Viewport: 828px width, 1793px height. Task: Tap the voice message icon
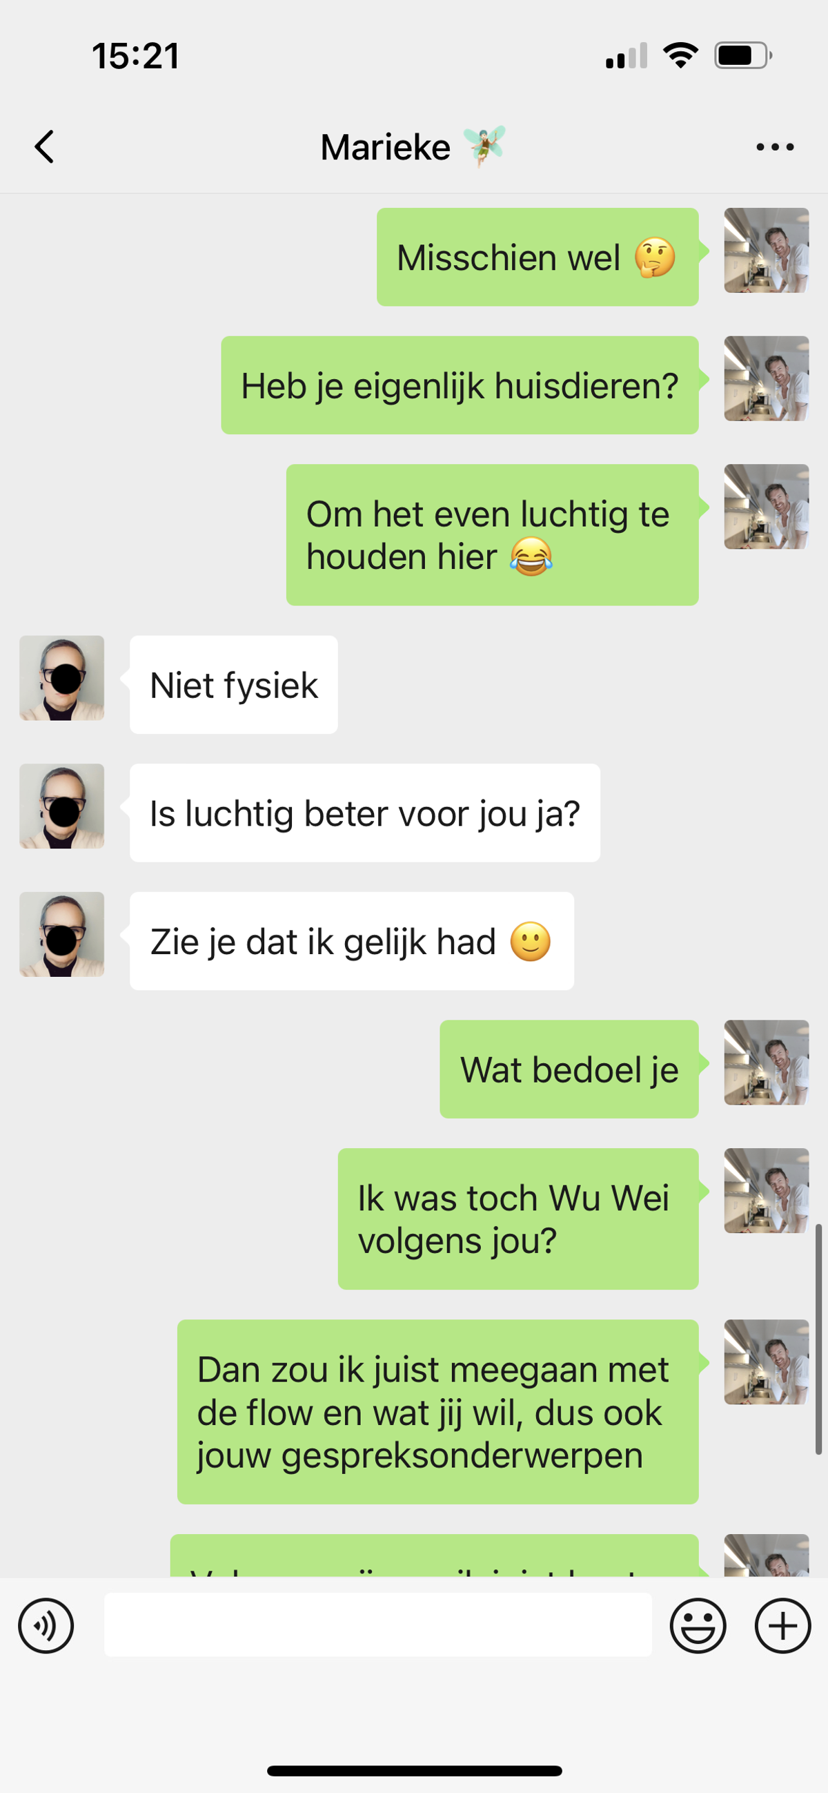pos(46,1626)
